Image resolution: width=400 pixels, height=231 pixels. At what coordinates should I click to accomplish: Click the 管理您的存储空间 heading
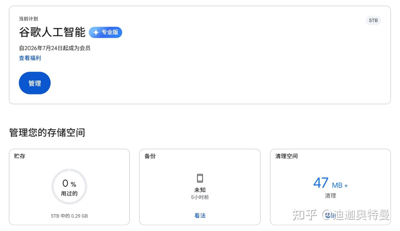47,133
